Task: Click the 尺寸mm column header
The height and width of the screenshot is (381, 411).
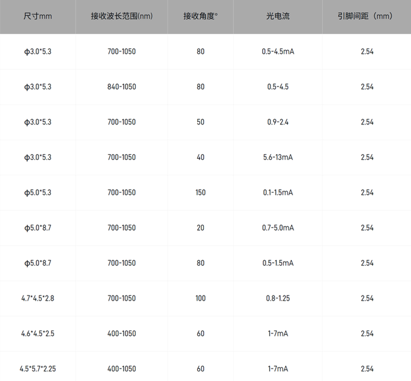Action: (x=38, y=17)
